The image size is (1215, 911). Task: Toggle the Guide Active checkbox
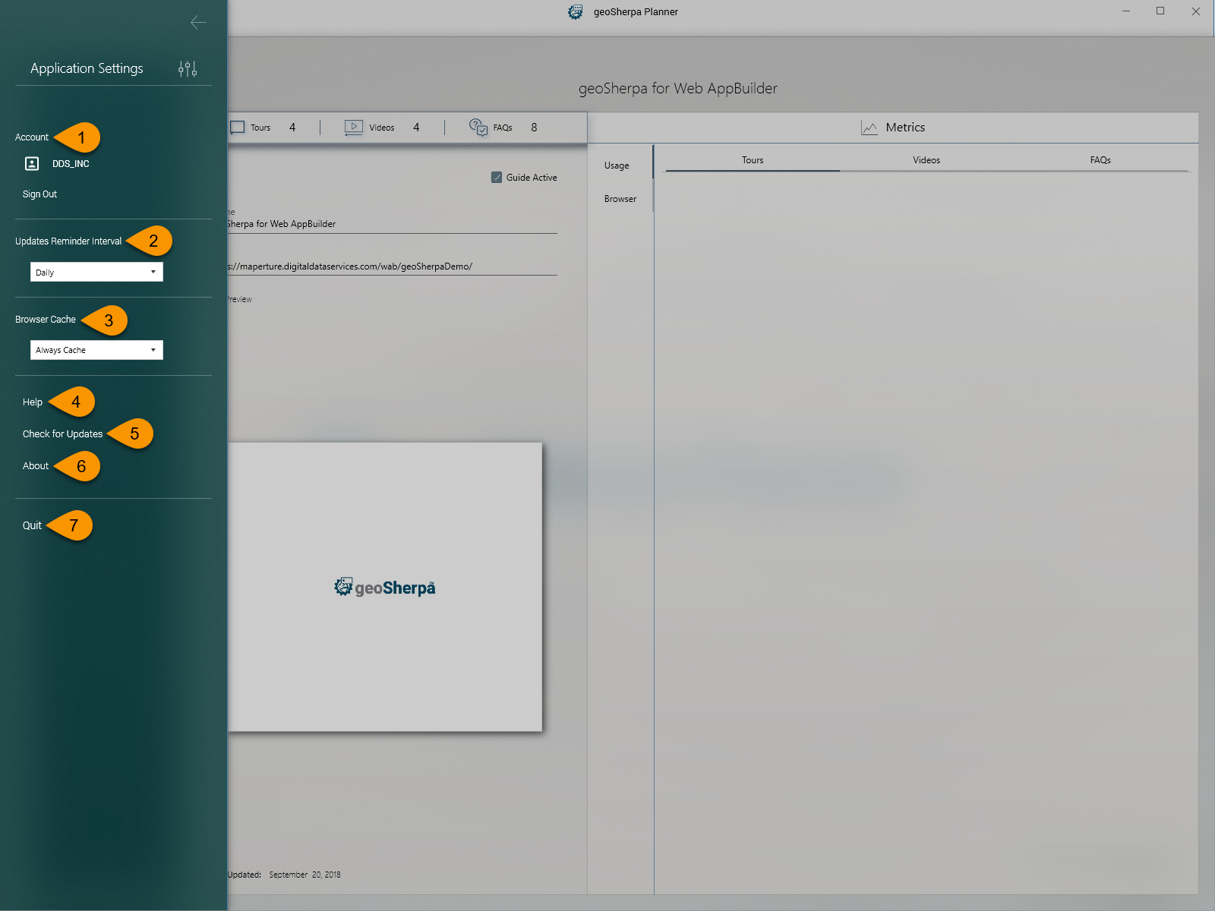click(497, 178)
